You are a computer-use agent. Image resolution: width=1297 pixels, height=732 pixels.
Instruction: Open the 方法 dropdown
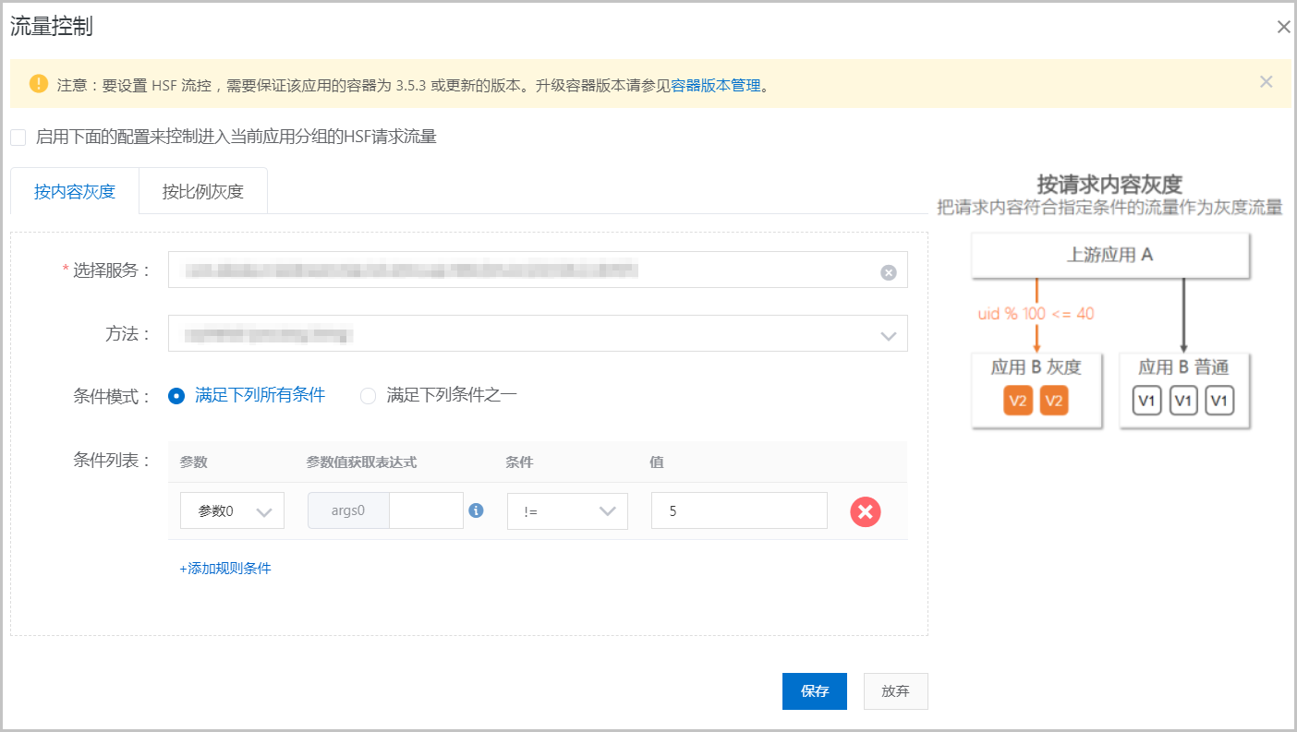(x=538, y=334)
